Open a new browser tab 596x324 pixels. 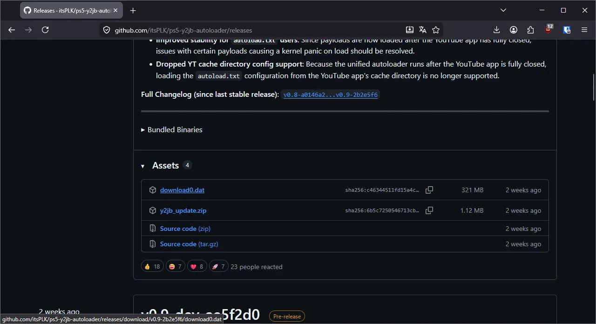point(133,10)
